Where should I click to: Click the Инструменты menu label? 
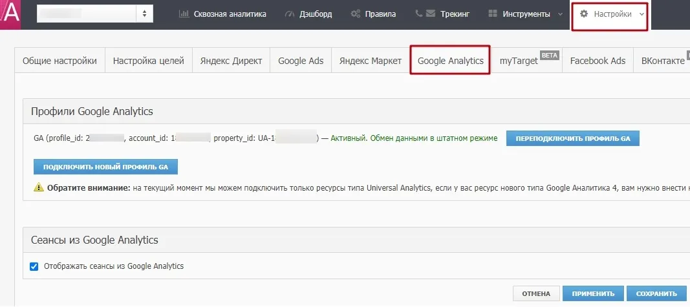point(526,14)
